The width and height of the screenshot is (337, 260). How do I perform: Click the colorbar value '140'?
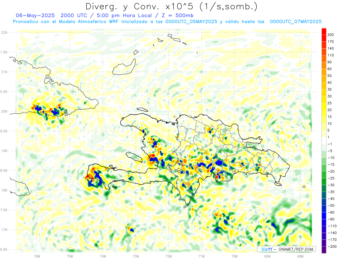(330, 49)
